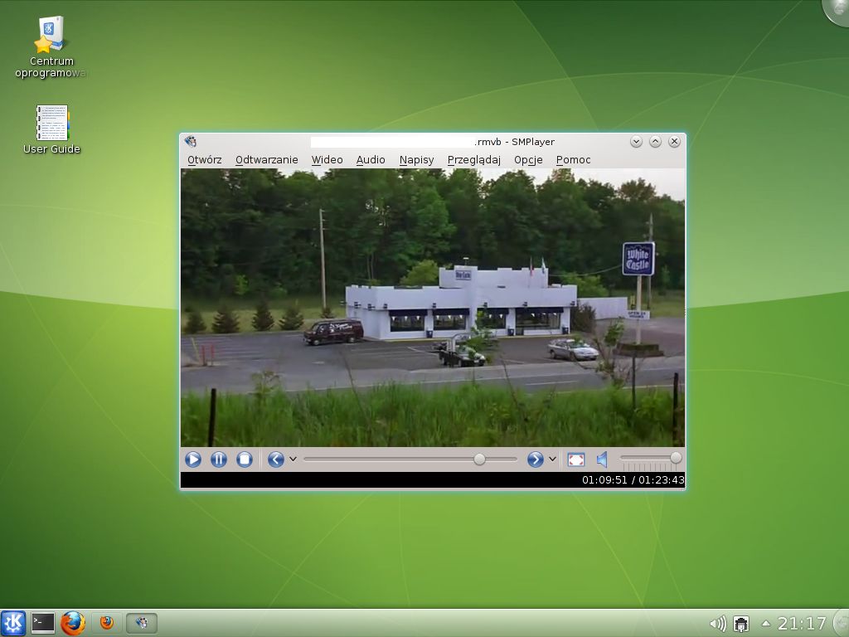
Task: Show hidden system tray icons arrow
Action: click(x=765, y=624)
